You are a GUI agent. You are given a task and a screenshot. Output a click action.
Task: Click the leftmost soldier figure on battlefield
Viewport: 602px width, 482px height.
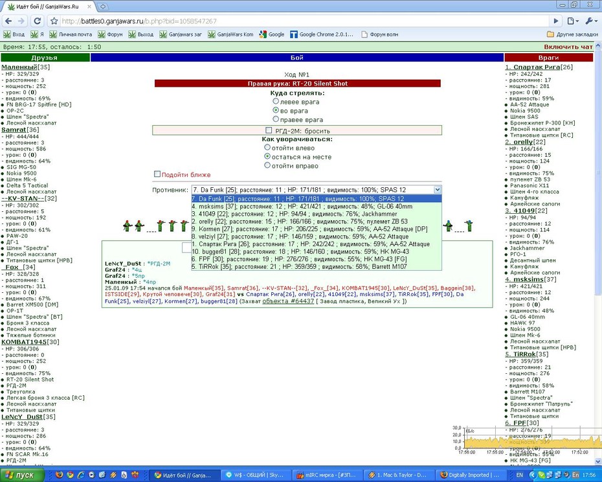(127, 226)
